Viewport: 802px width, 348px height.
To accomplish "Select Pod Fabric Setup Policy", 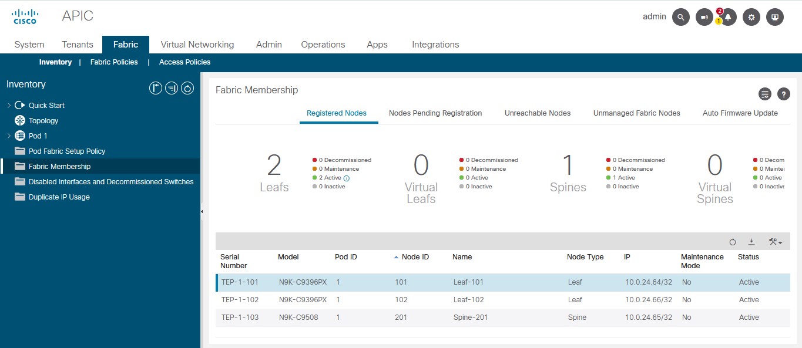I will click(67, 151).
